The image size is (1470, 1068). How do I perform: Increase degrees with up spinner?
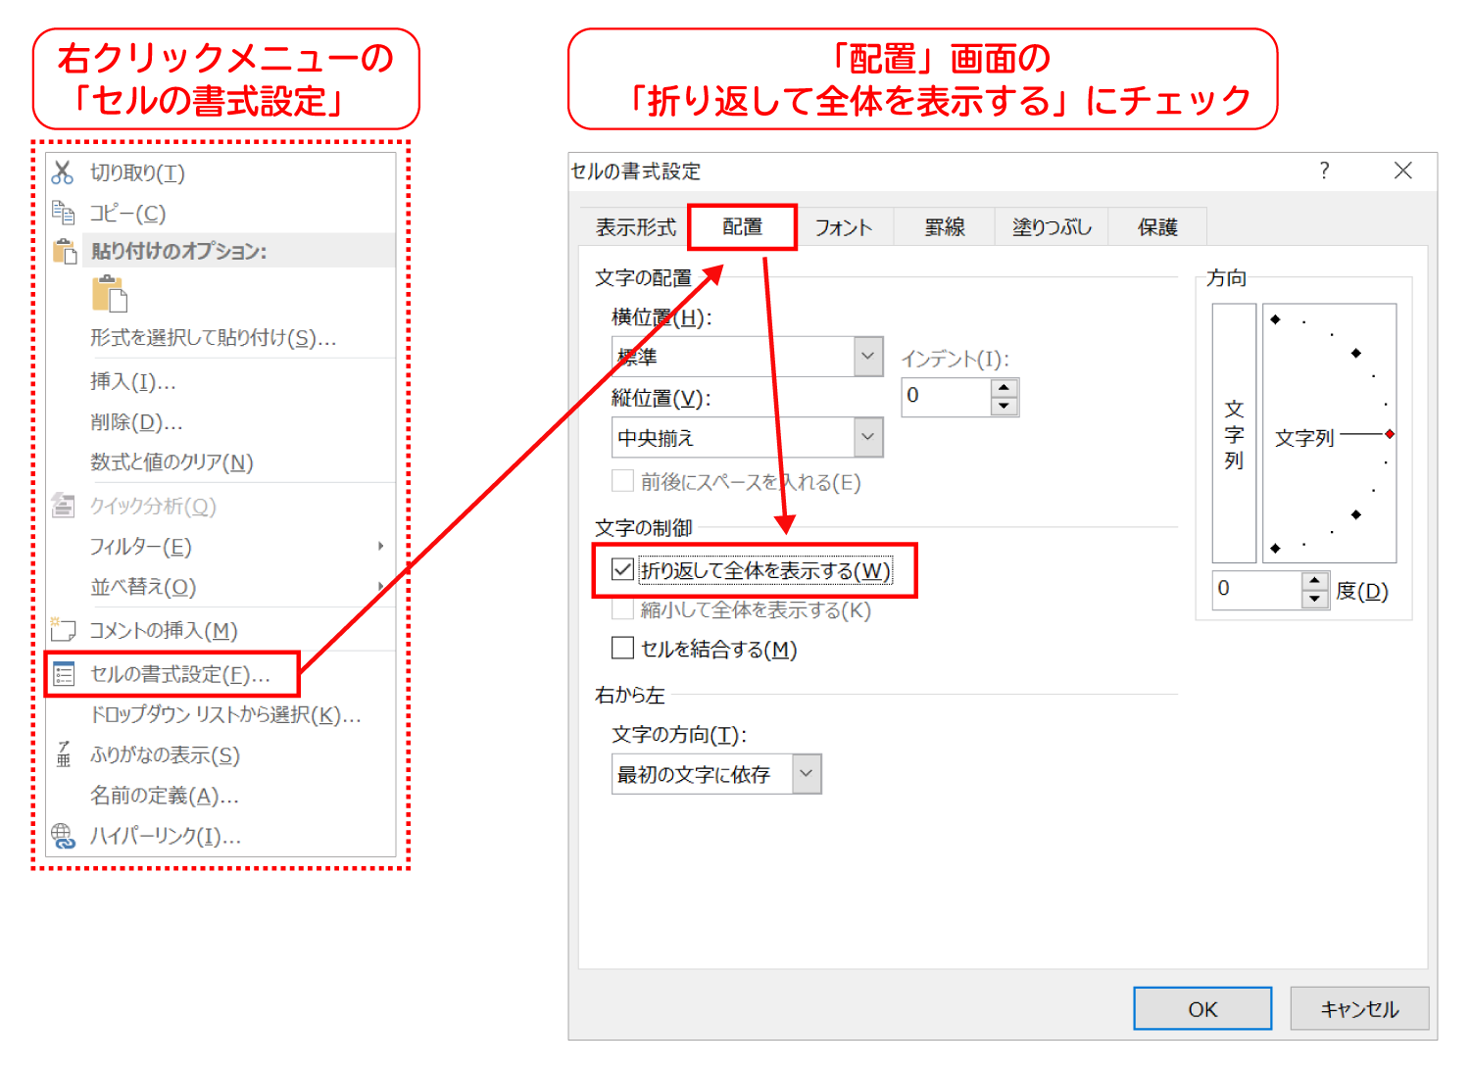tap(1315, 581)
